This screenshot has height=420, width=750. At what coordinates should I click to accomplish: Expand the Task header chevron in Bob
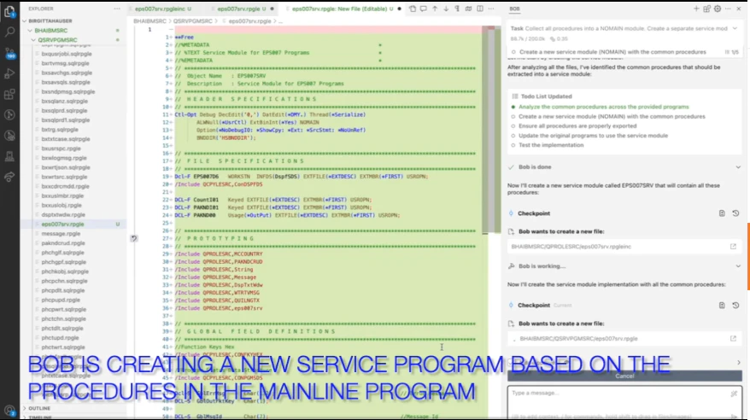pos(735,29)
